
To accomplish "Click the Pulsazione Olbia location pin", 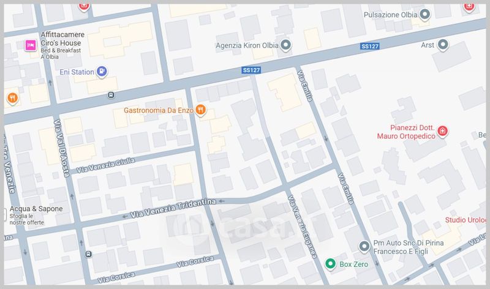I will 424,14.
